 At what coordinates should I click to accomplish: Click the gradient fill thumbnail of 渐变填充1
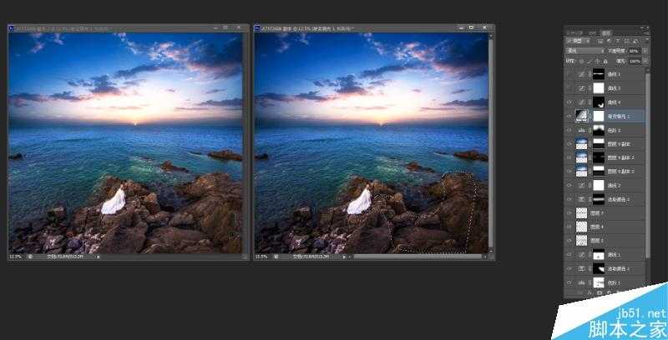[582, 117]
